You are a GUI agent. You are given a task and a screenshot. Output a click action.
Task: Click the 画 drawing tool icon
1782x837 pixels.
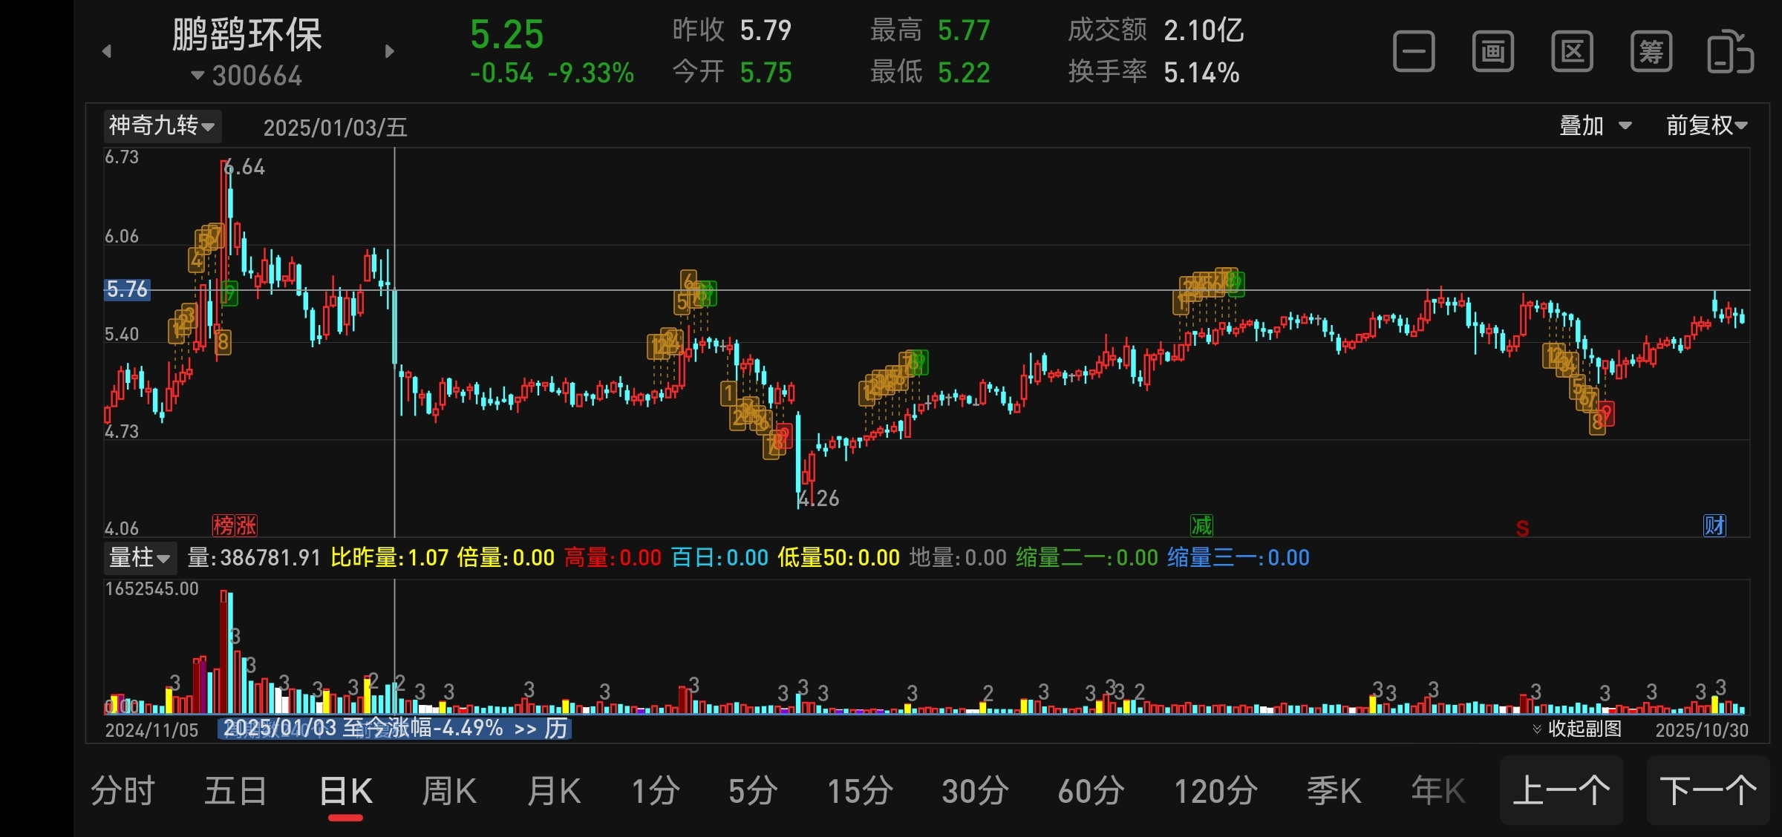point(1492,52)
